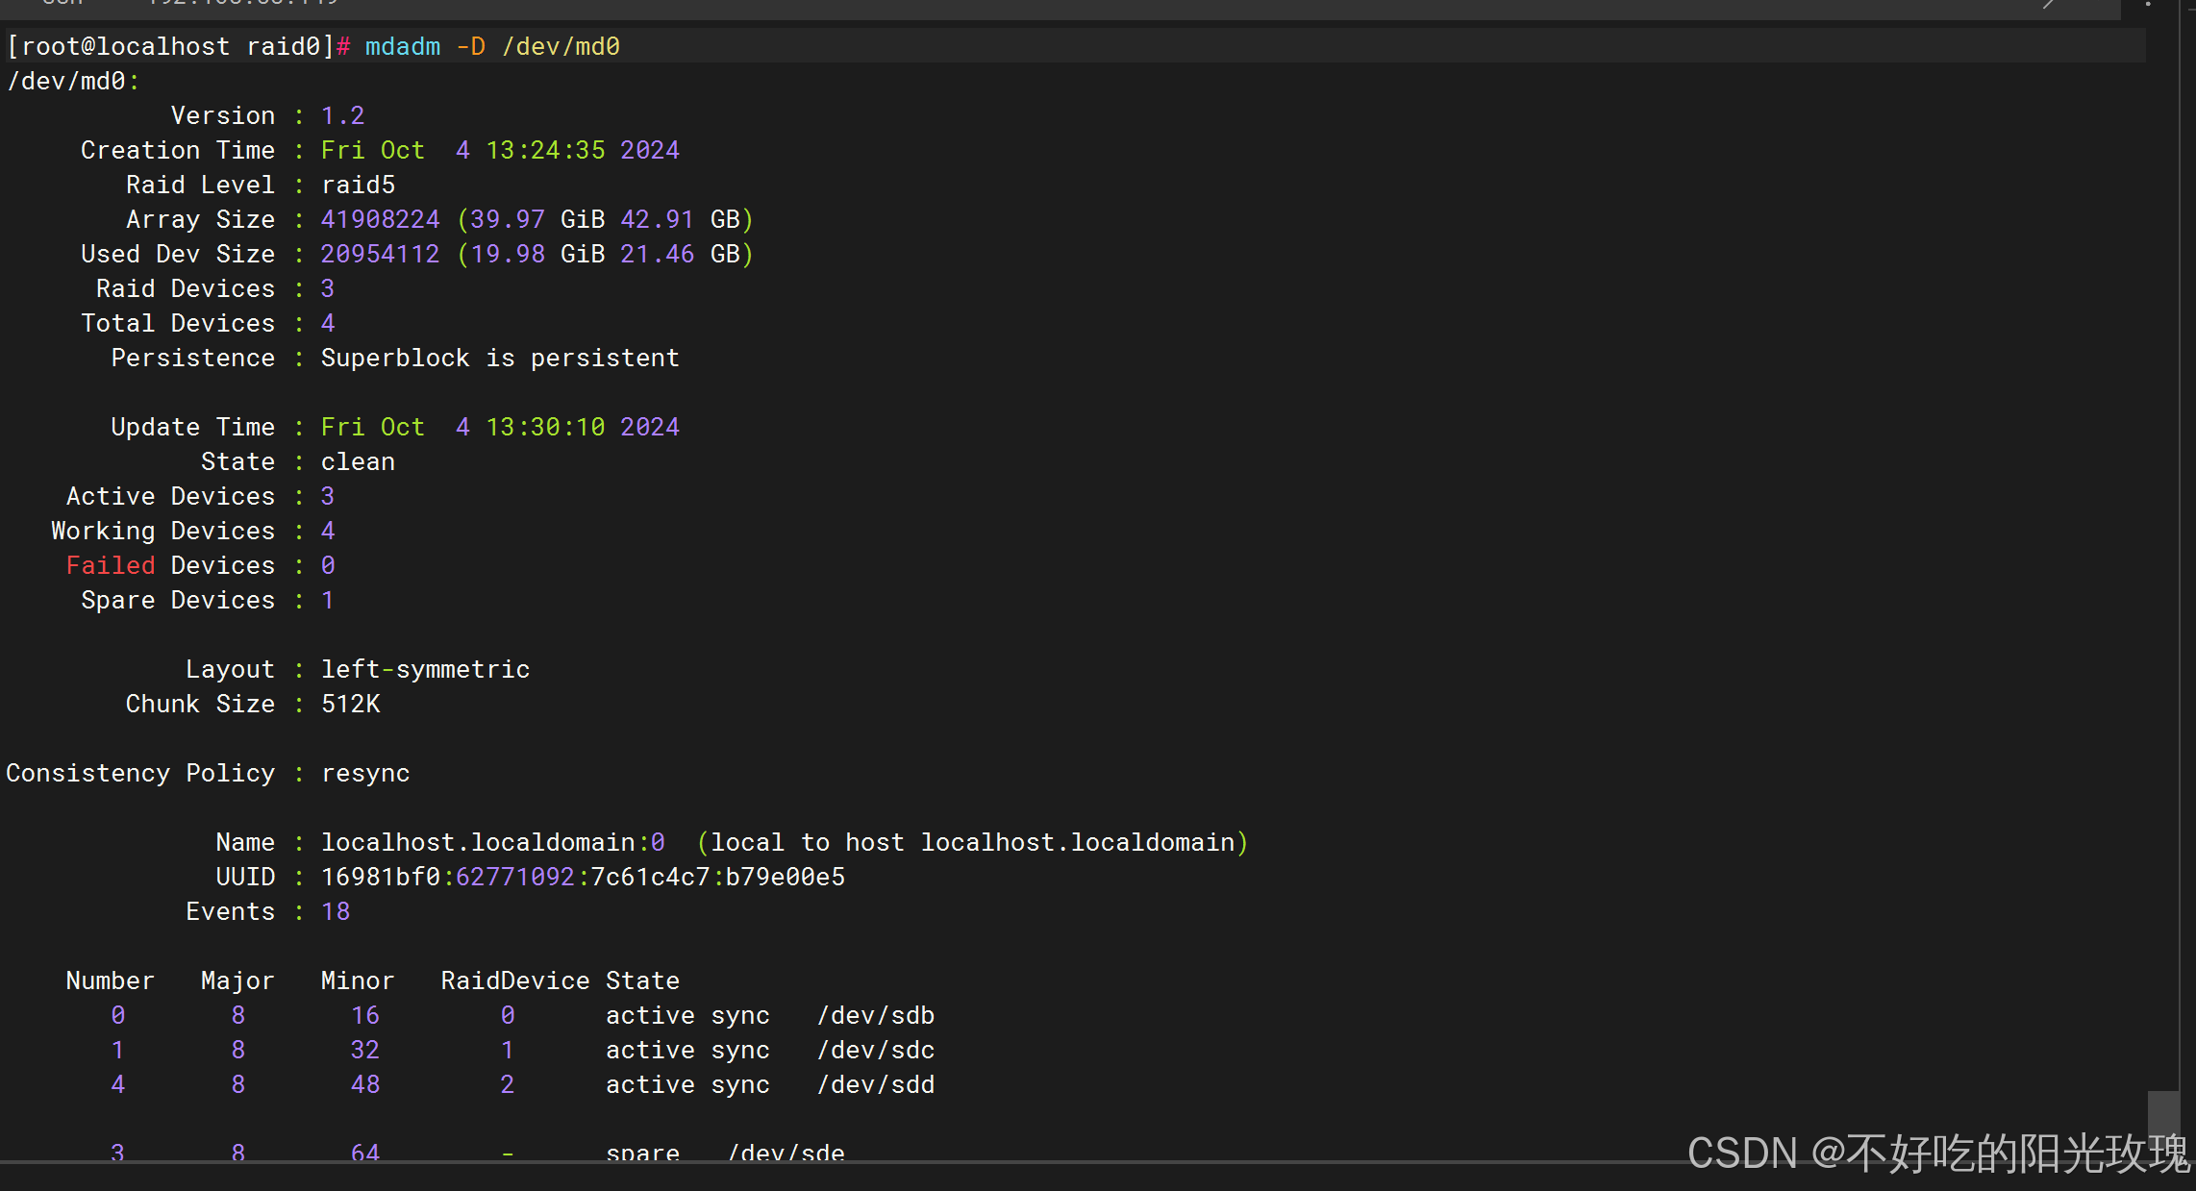Click the red Failed text in Failed Devices
Viewport: 2196px width, 1191px height.
click(x=110, y=565)
